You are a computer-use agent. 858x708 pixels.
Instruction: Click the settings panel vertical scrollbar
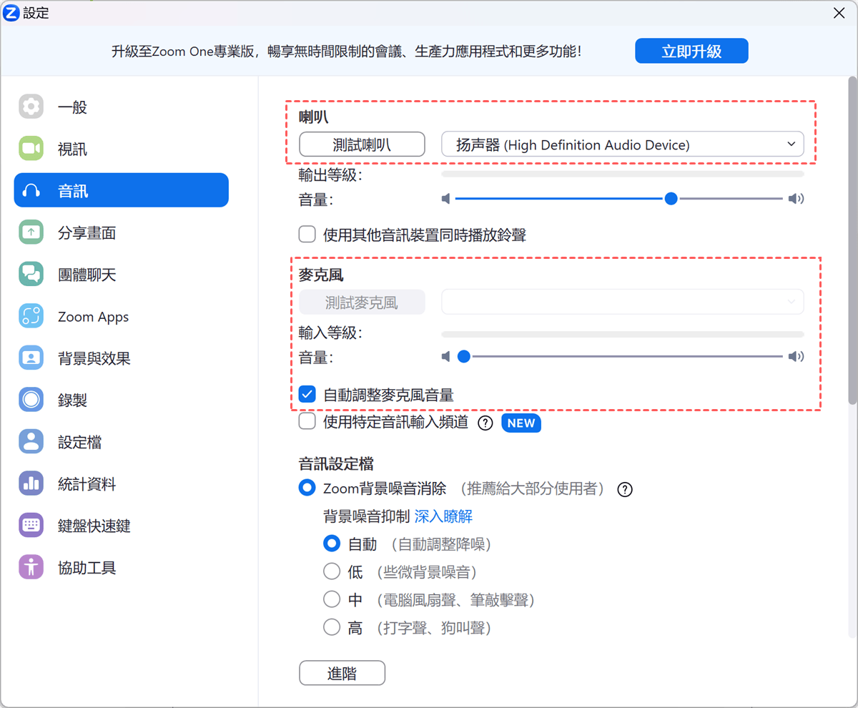pos(852,240)
